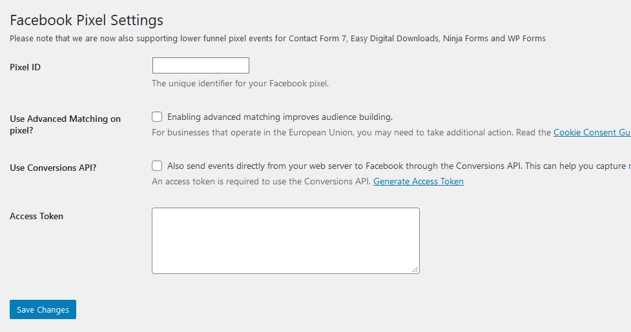This screenshot has width=631, height=332.
Task: Click the 'Please note that we are now' notice
Action: [x=278, y=39]
